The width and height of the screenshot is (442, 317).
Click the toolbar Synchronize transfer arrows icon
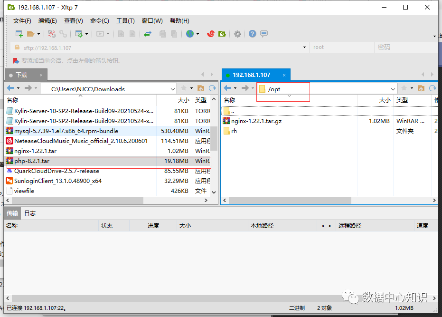(148, 34)
